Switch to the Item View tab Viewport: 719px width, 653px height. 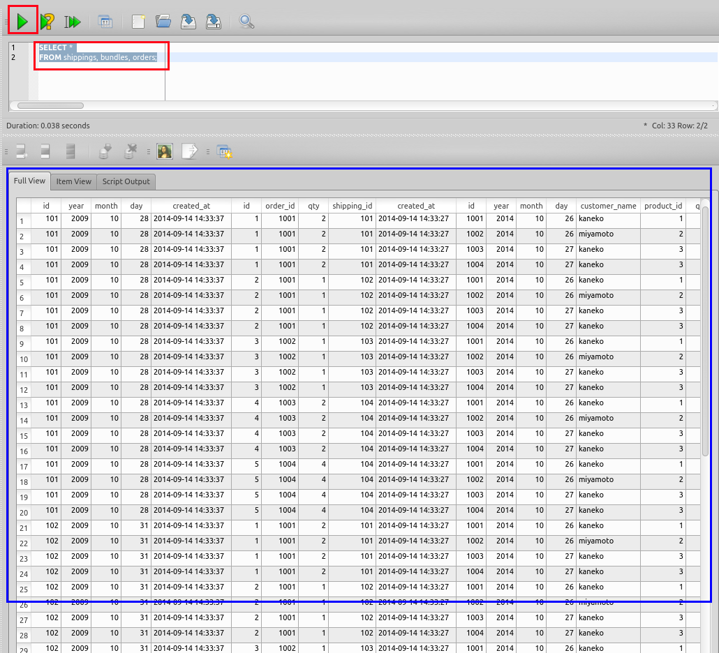click(74, 181)
